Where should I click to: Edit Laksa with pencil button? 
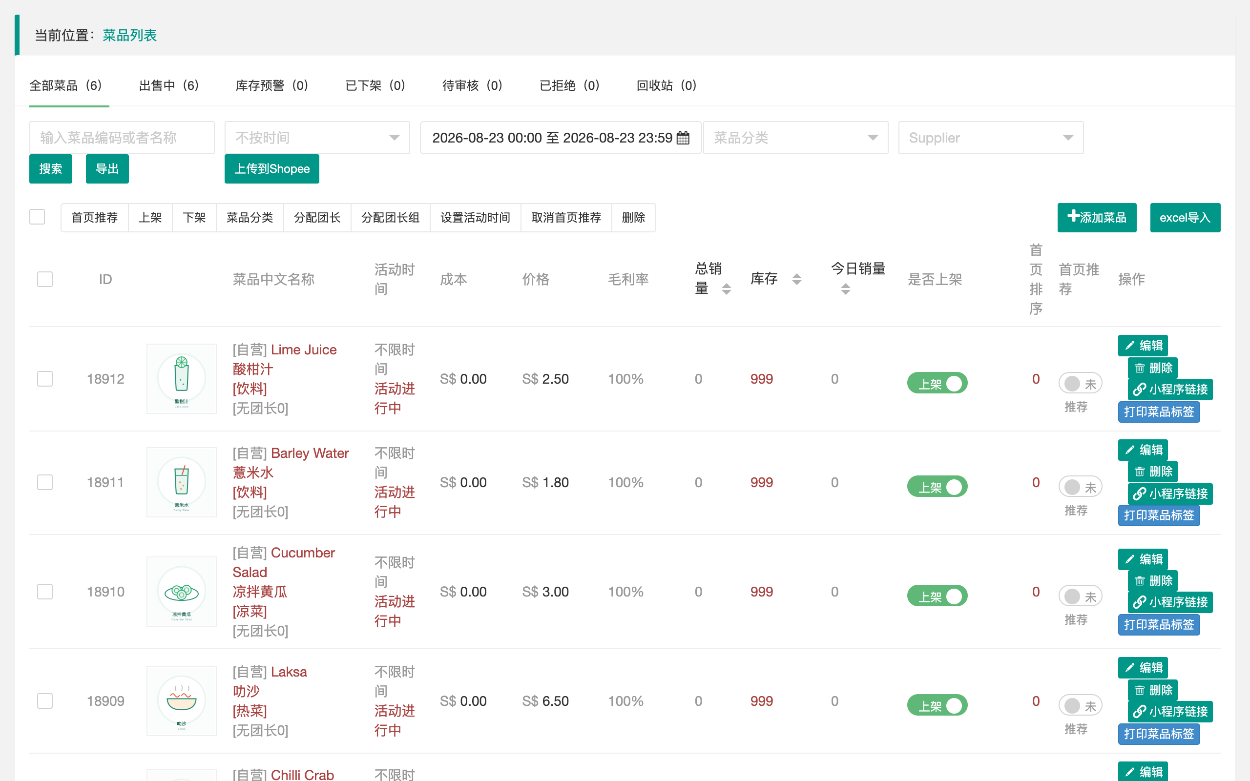1143,667
